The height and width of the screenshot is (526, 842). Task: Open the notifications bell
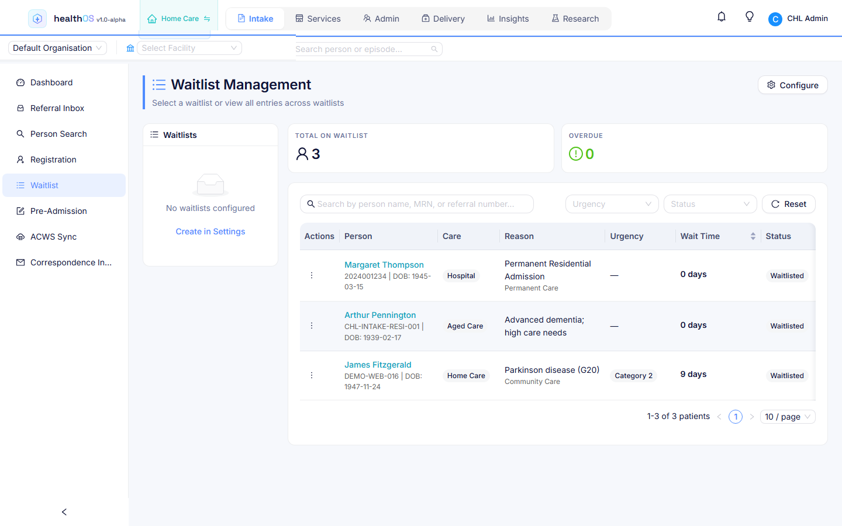coord(722,17)
